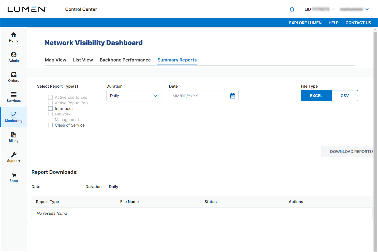Click the DOWNLOAD REPORT(S) button

tap(347, 152)
